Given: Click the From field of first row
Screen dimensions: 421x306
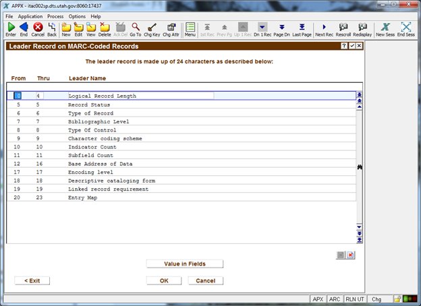Looking at the screenshot, I should [x=18, y=96].
